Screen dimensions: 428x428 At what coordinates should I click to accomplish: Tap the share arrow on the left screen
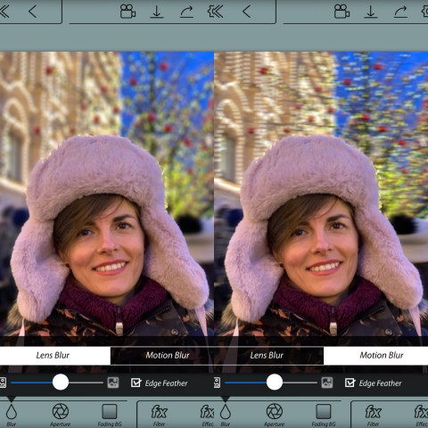[x=186, y=12]
